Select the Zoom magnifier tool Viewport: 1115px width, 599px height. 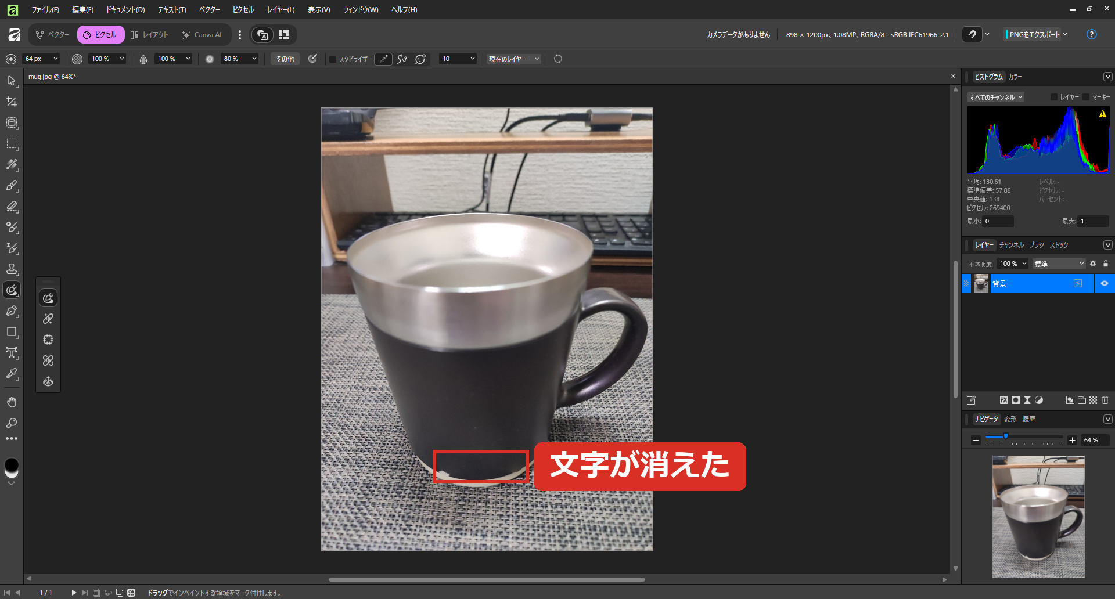12,423
